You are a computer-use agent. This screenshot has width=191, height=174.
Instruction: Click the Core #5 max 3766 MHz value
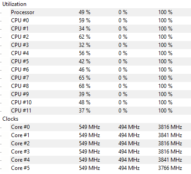[170, 168]
